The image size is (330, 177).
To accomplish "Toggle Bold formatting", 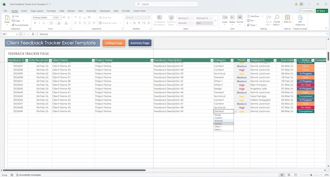I will (x=35, y=23).
